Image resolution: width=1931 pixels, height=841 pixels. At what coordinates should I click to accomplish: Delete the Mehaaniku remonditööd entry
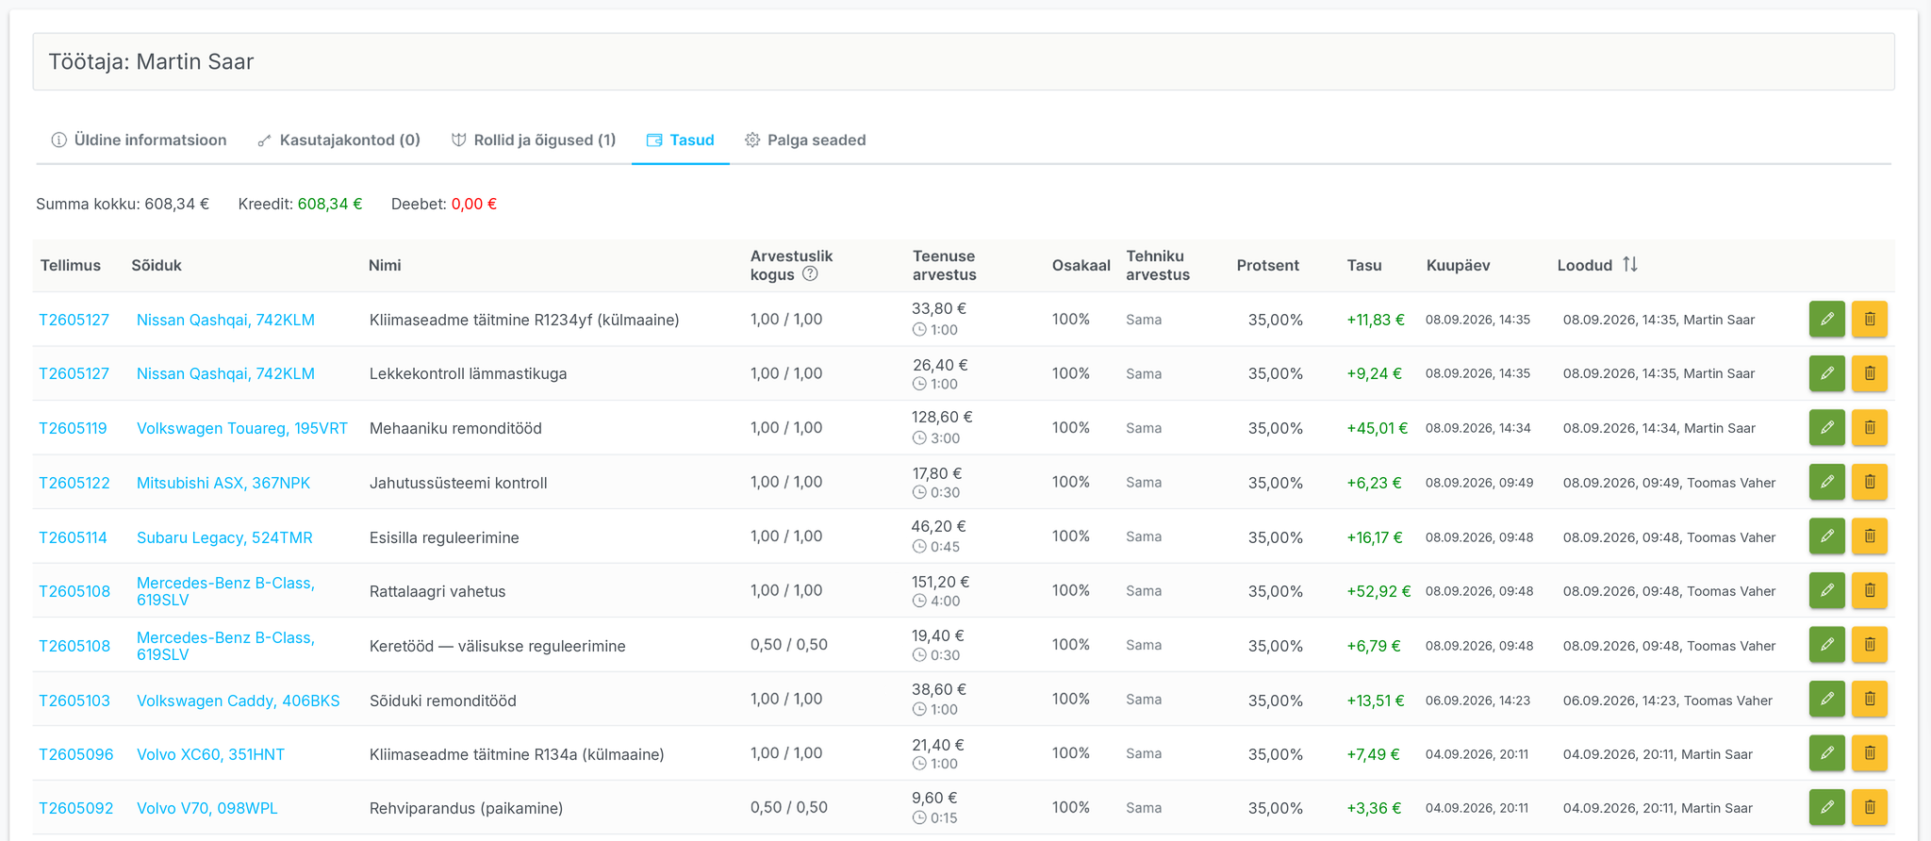(1869, 427)
